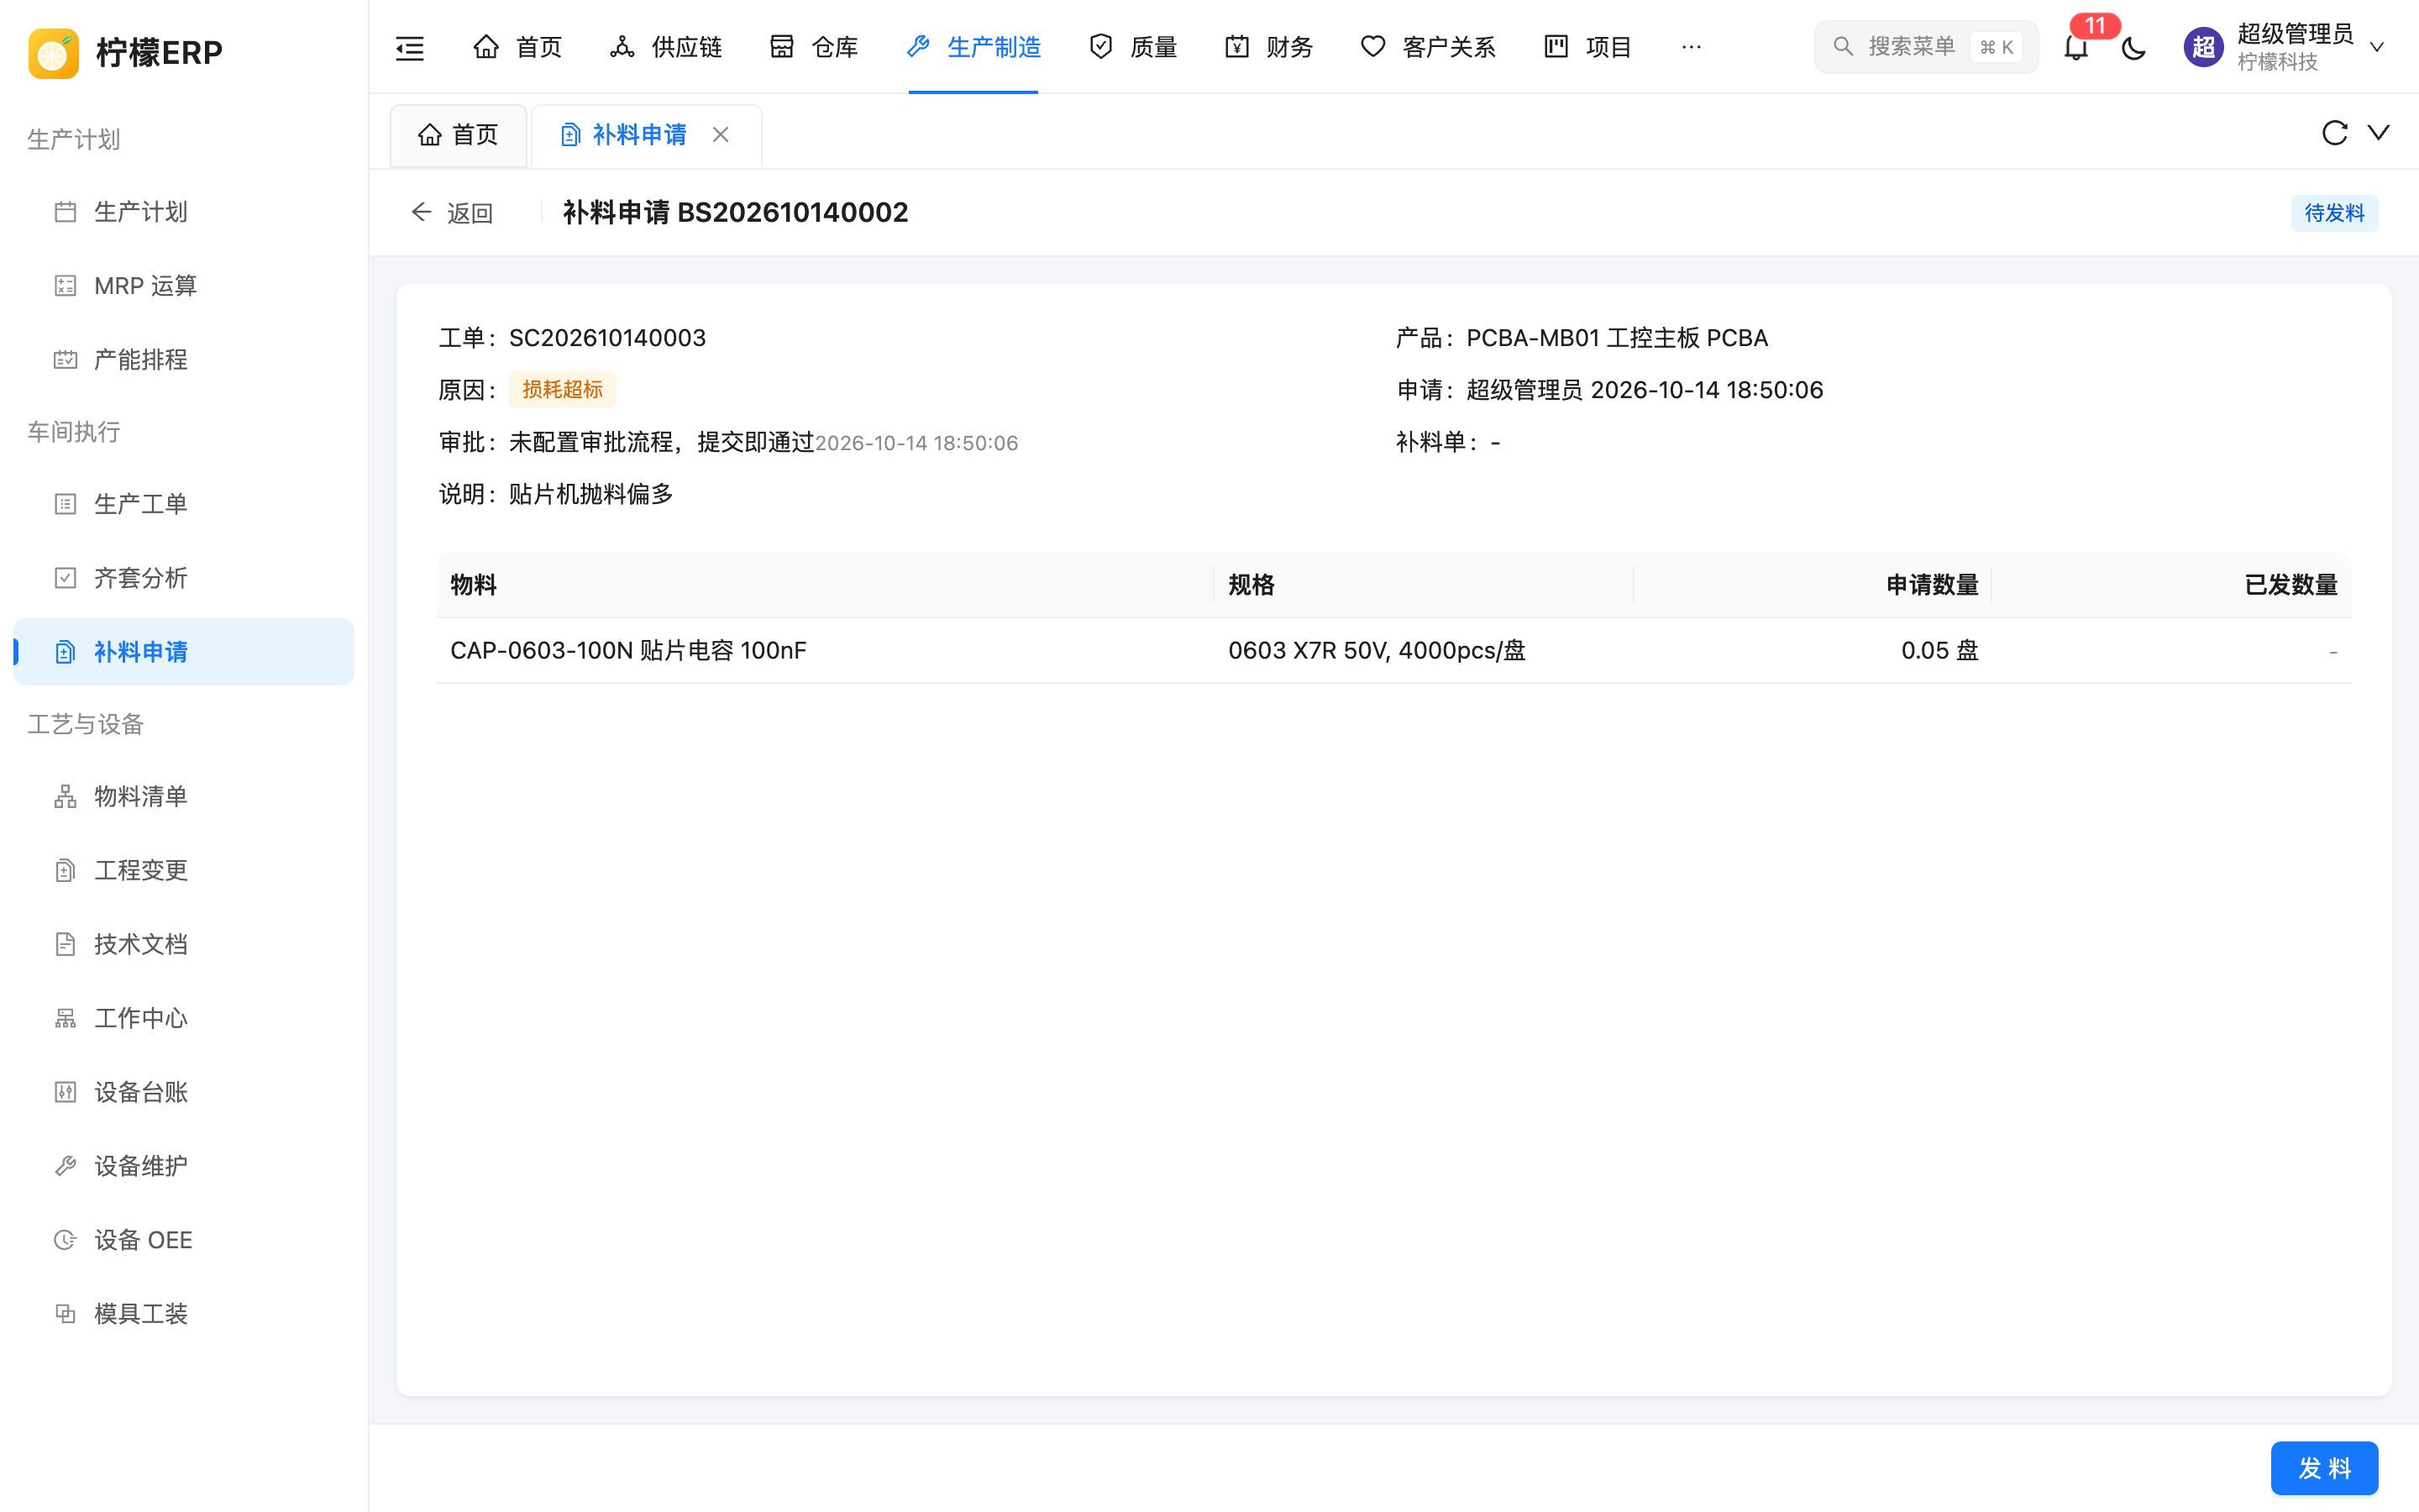This screenshot has height=1512, width=2419.
Task: Close the 补料申请 tab
Action: tap(721, 135)
